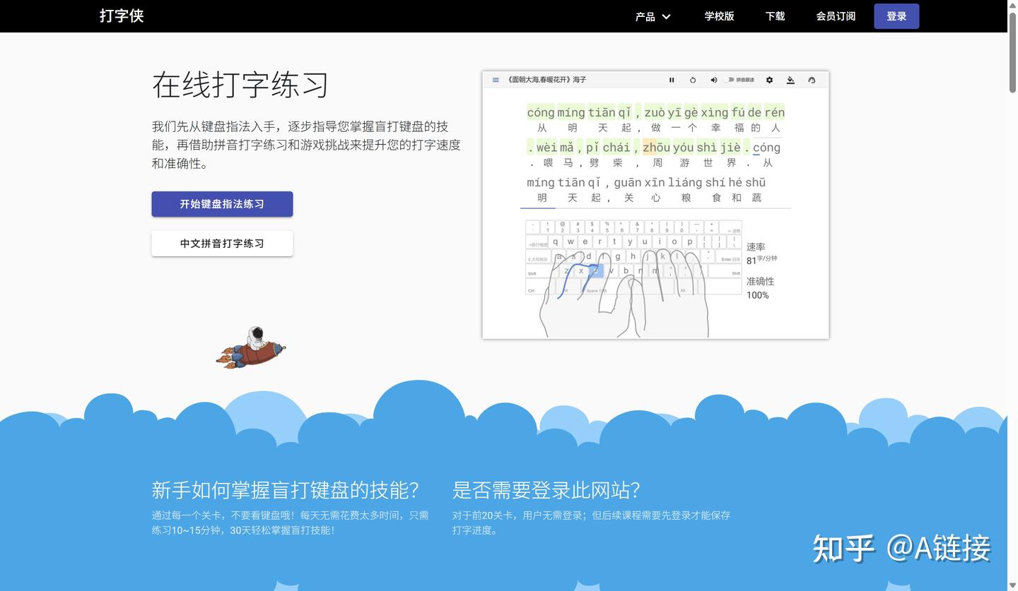Click the hand guide icon in preview
Screen dimensions: 1018x591
[812, 80]
